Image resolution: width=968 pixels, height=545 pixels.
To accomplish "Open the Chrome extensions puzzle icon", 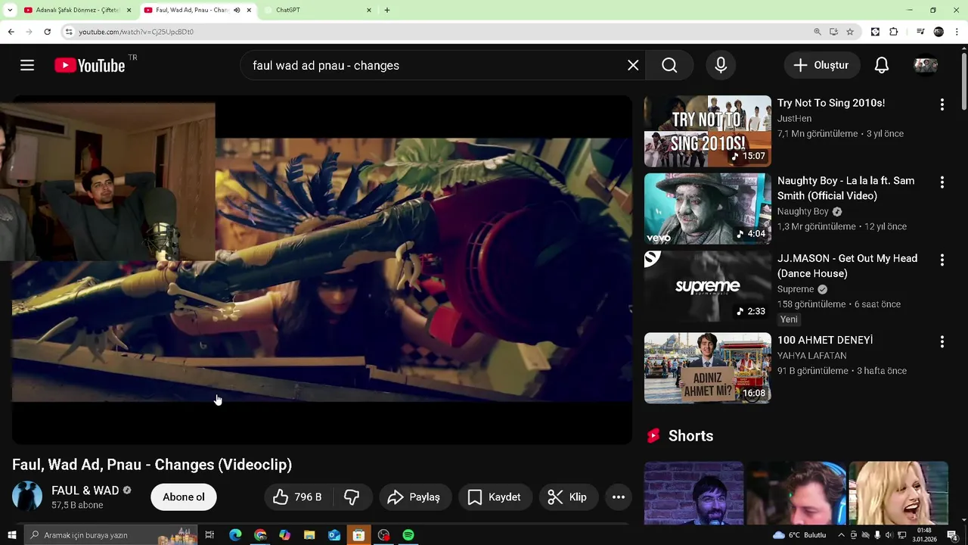I will tap(893, 32).
